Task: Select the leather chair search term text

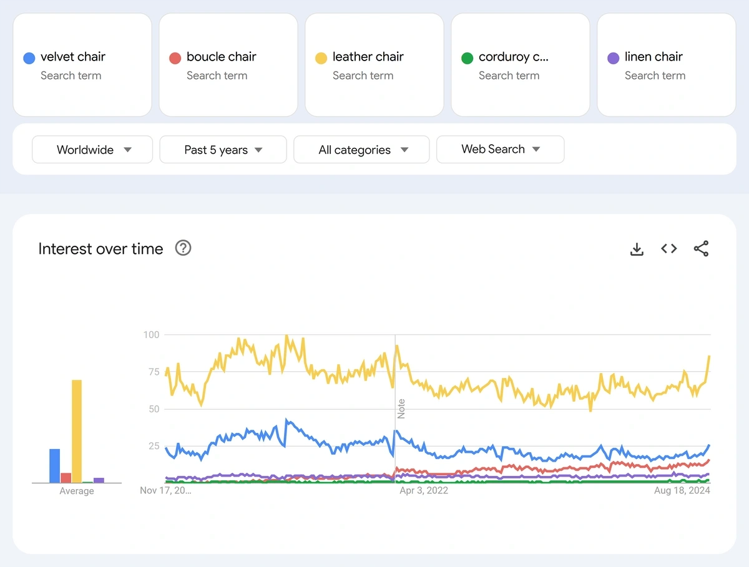Action: click(368, 57)
